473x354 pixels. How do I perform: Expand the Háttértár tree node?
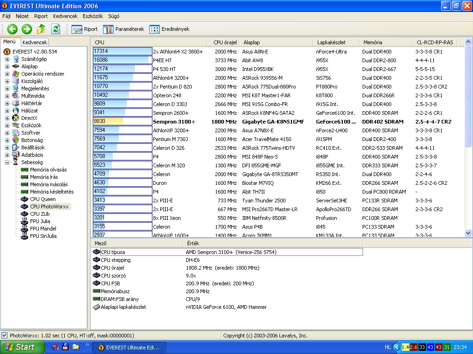coord(7,103)
